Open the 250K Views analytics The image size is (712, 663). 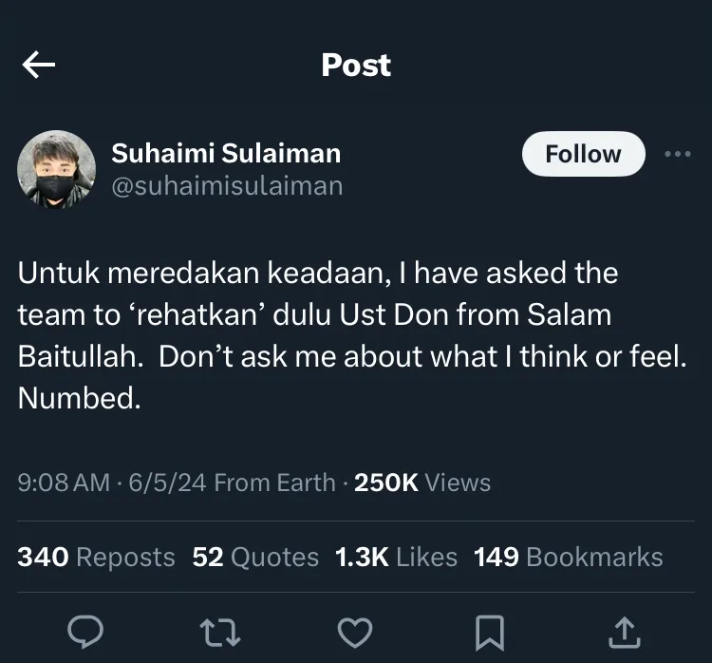422,483
